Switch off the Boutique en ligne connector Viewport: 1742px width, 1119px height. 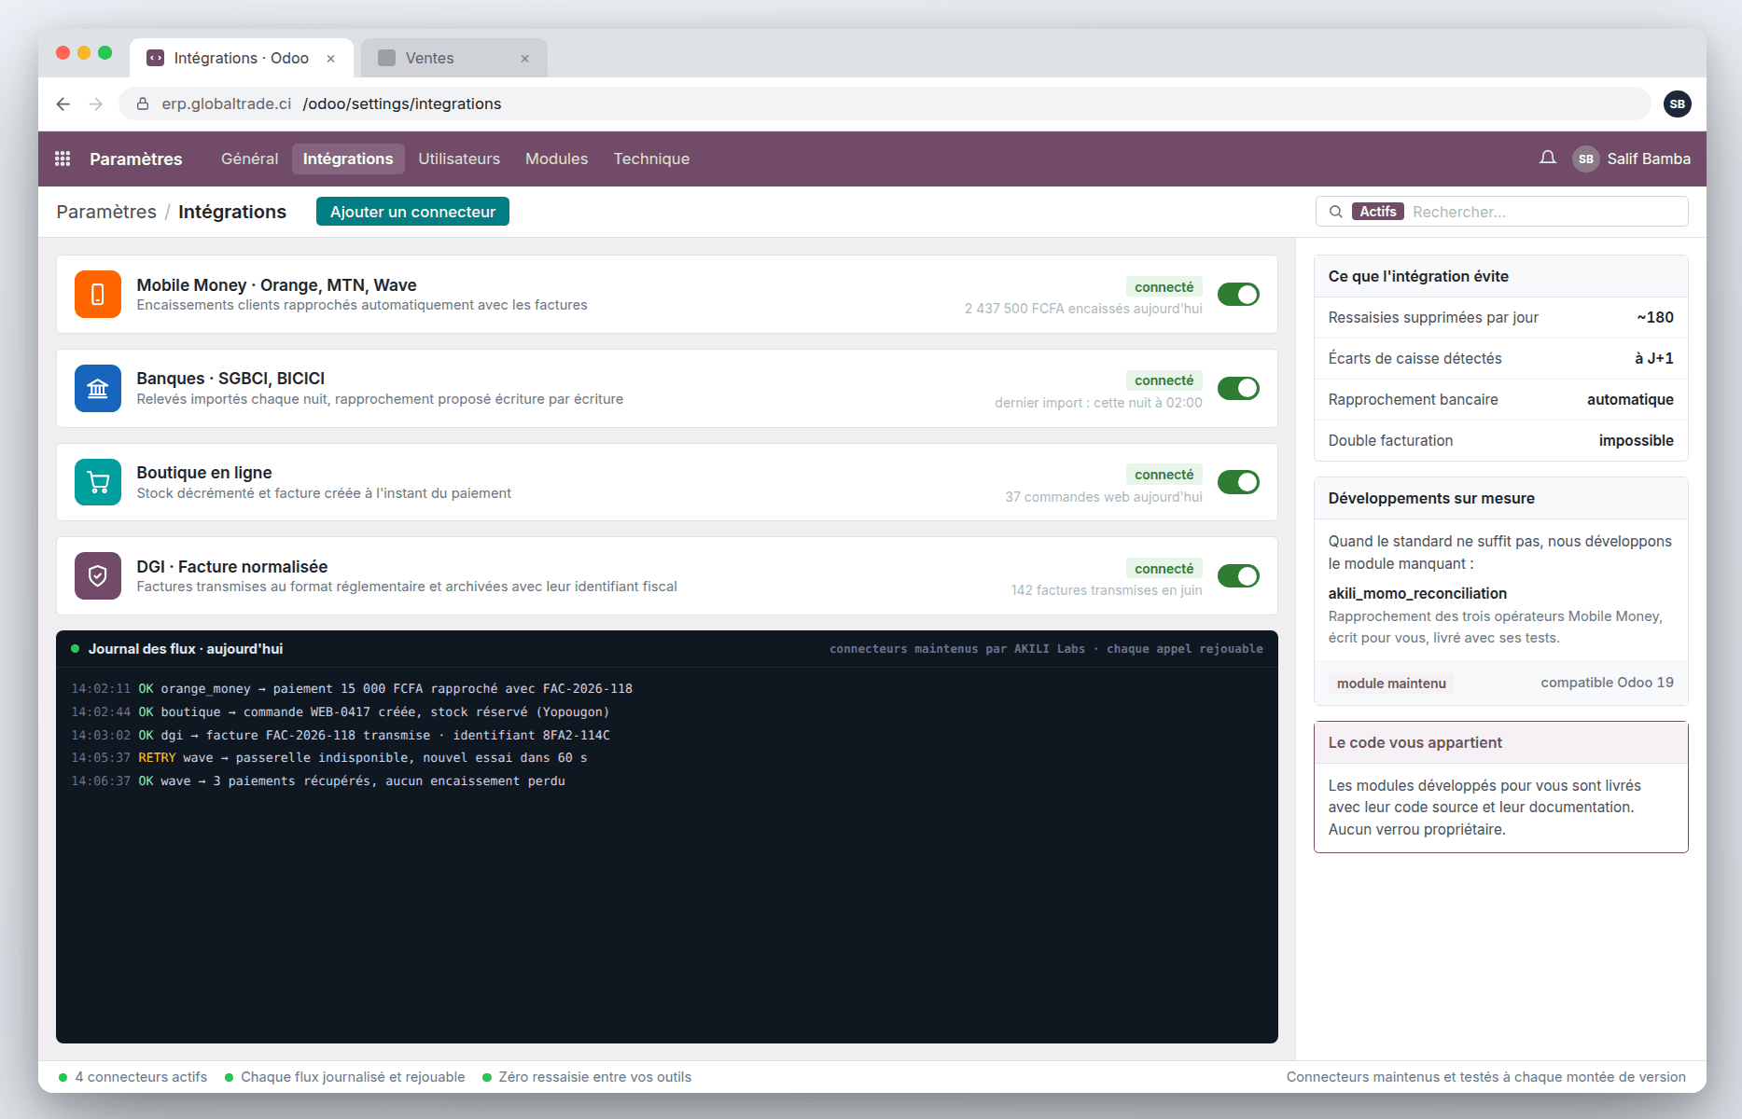(x=1238, y=482)
